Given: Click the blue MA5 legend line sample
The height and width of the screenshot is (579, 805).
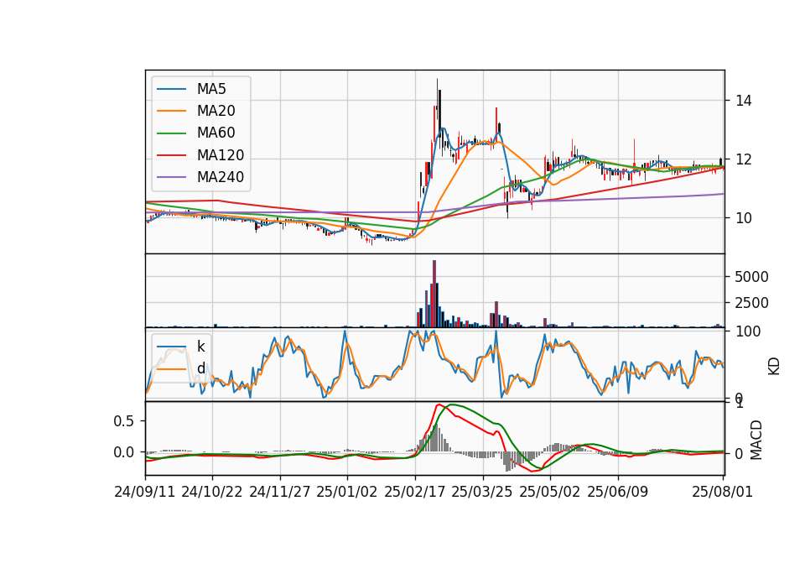Looking at the screenshot, I should [171, 89].
